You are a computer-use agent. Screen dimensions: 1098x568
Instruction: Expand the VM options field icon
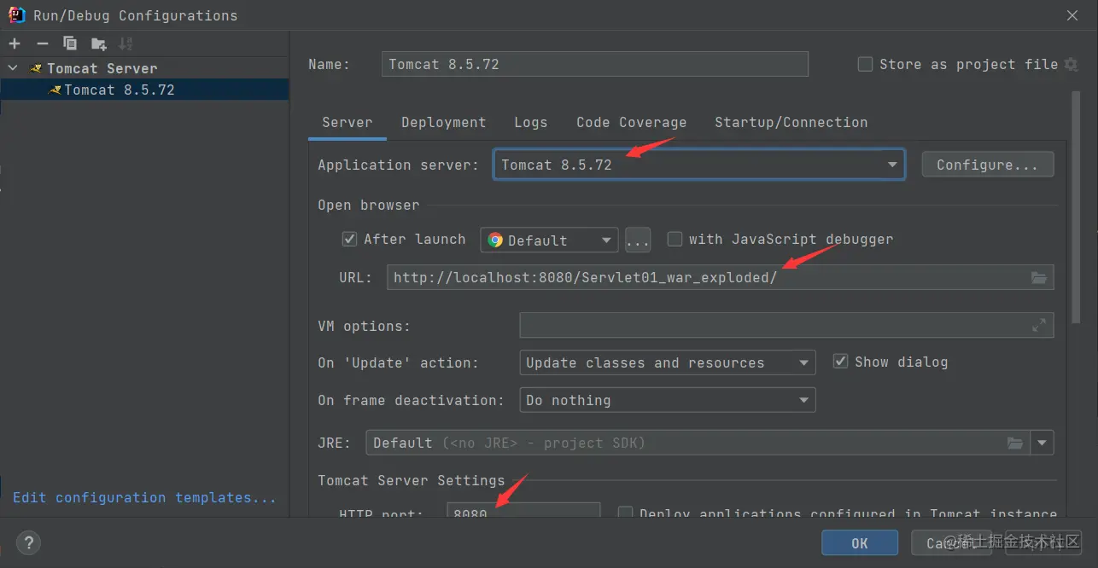[x=1039, y=325]
